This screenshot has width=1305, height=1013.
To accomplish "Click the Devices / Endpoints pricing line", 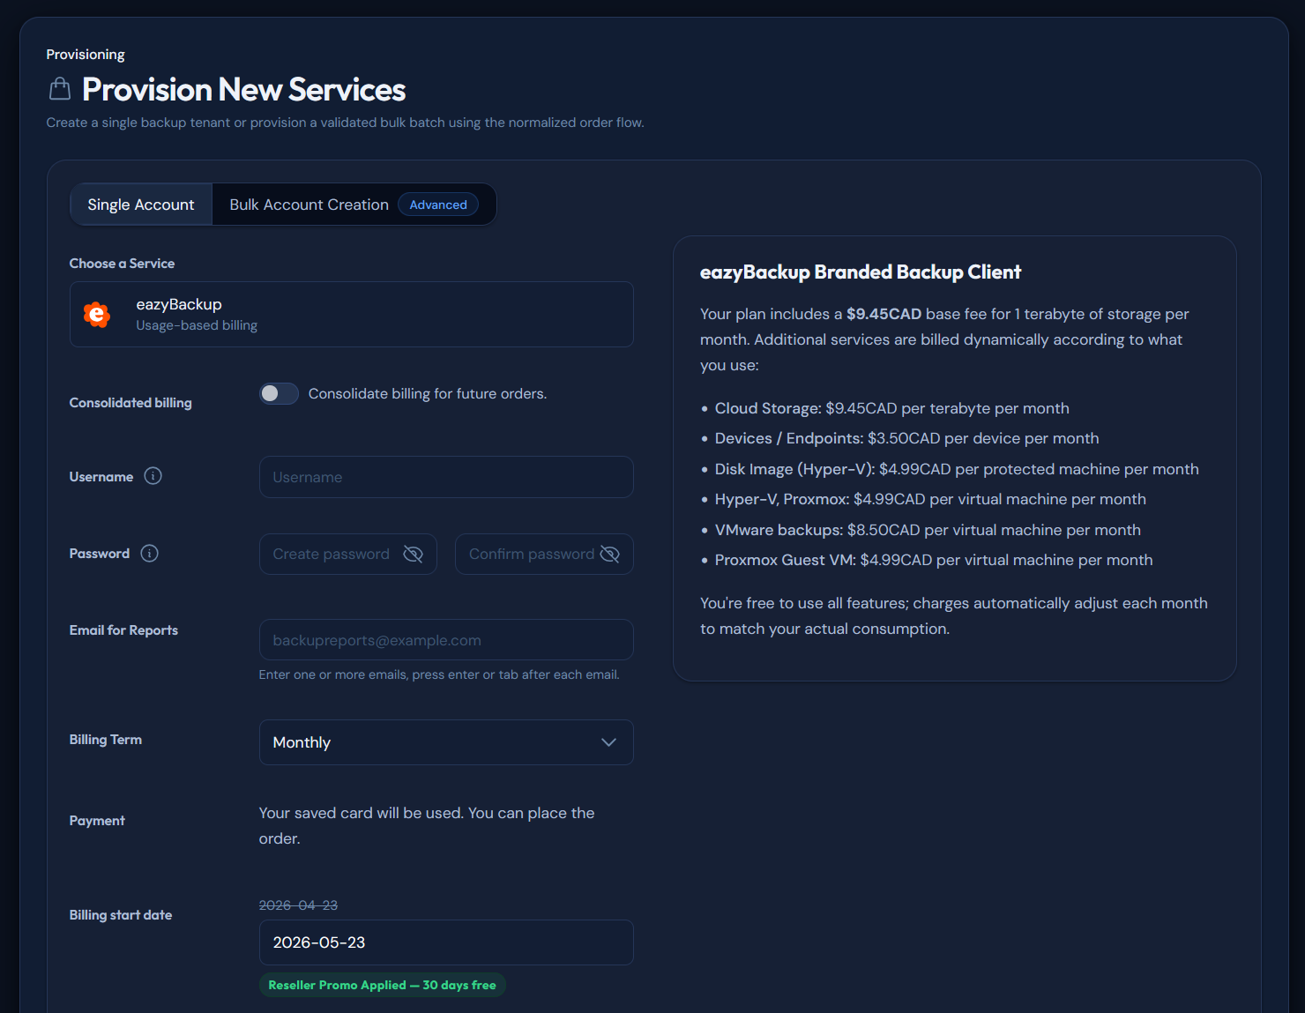I will 906,438.
